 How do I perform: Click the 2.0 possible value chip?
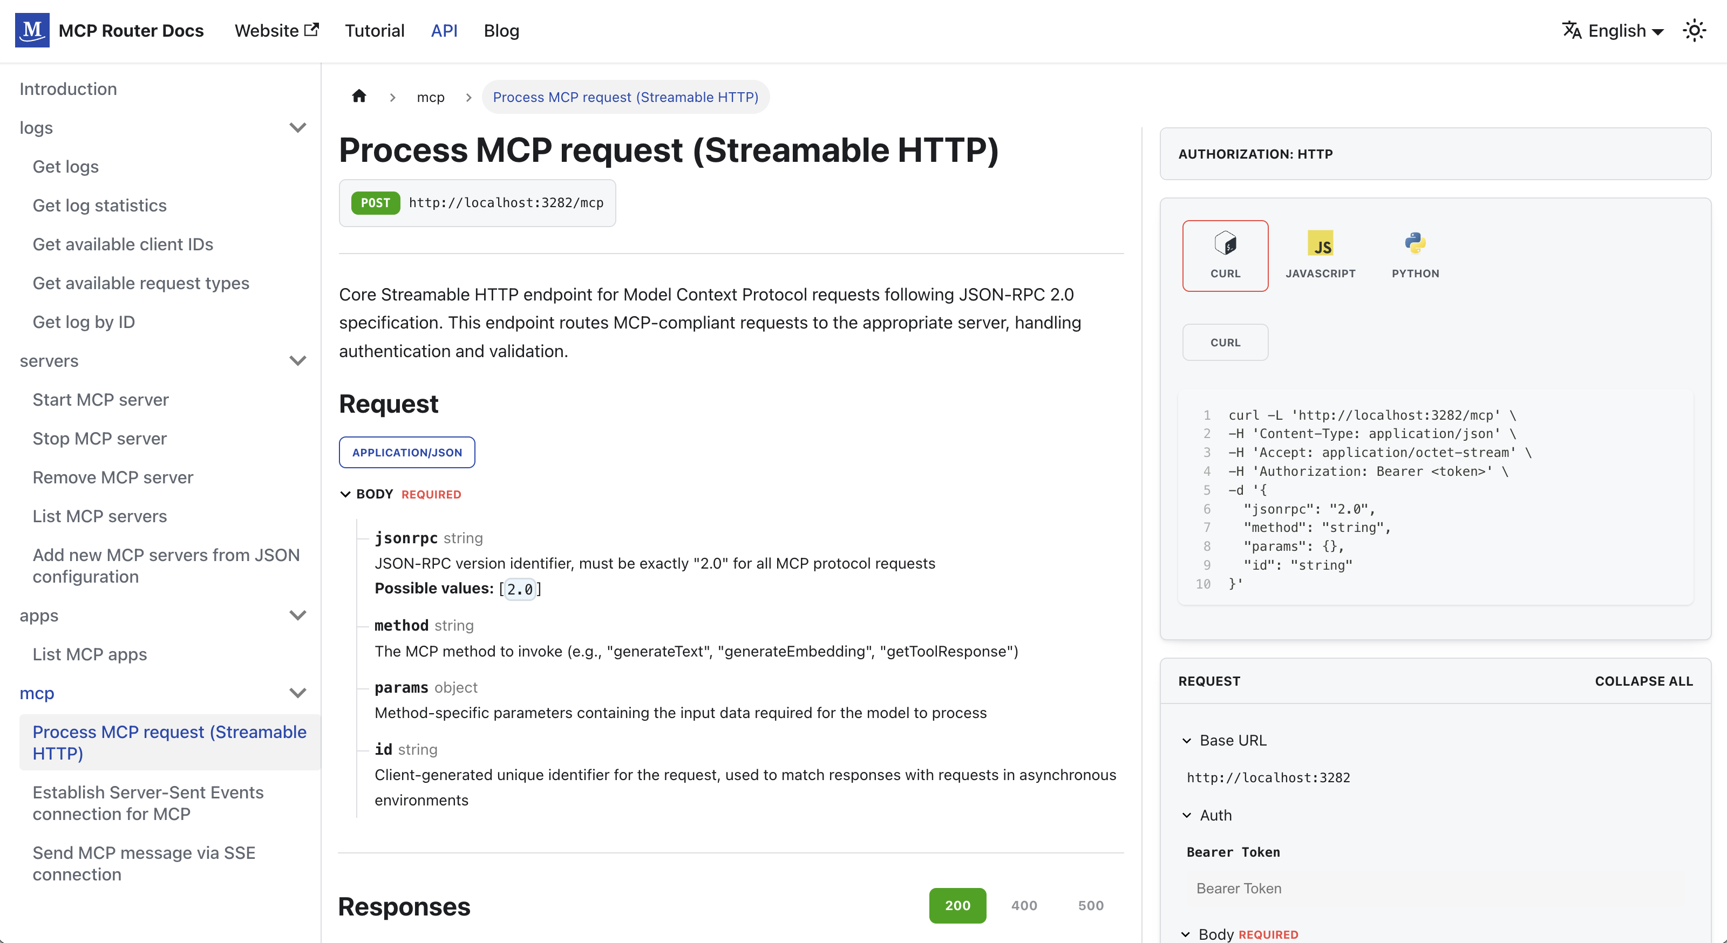tap(520, 589)
